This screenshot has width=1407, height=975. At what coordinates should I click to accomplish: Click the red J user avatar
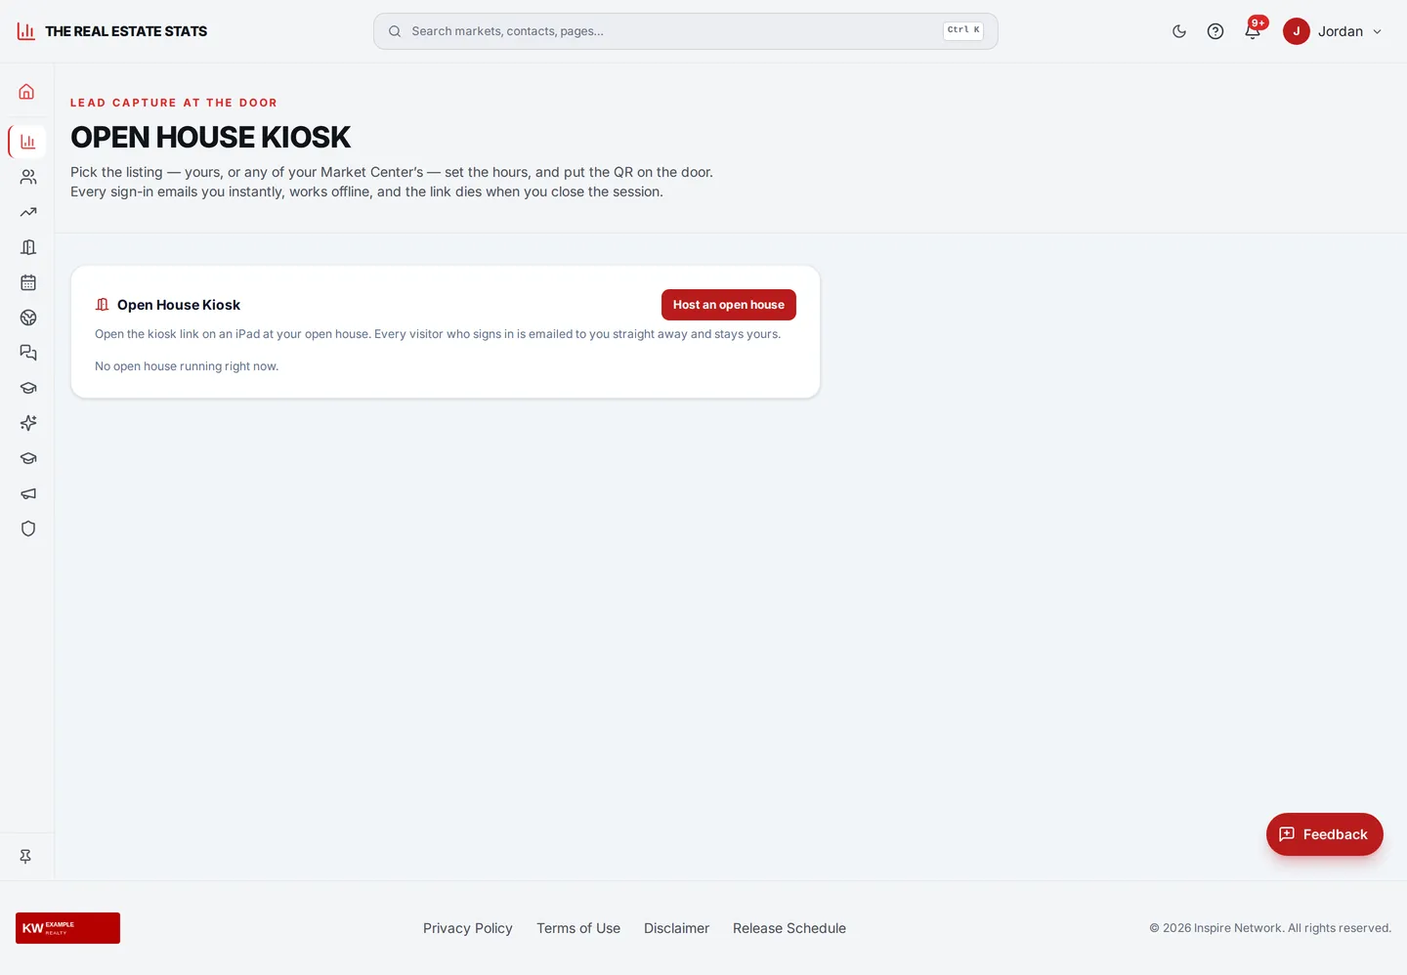point(1297,31)
